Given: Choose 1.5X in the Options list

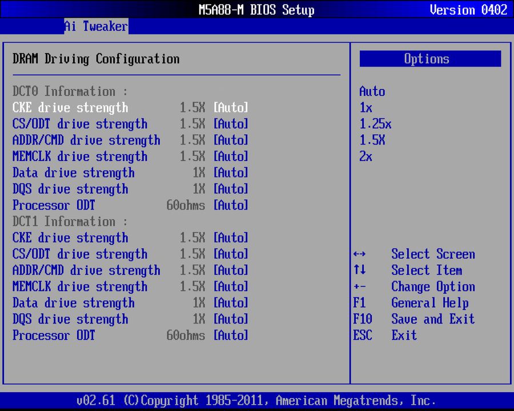Looking at the screenshot, I should (372, 140).
